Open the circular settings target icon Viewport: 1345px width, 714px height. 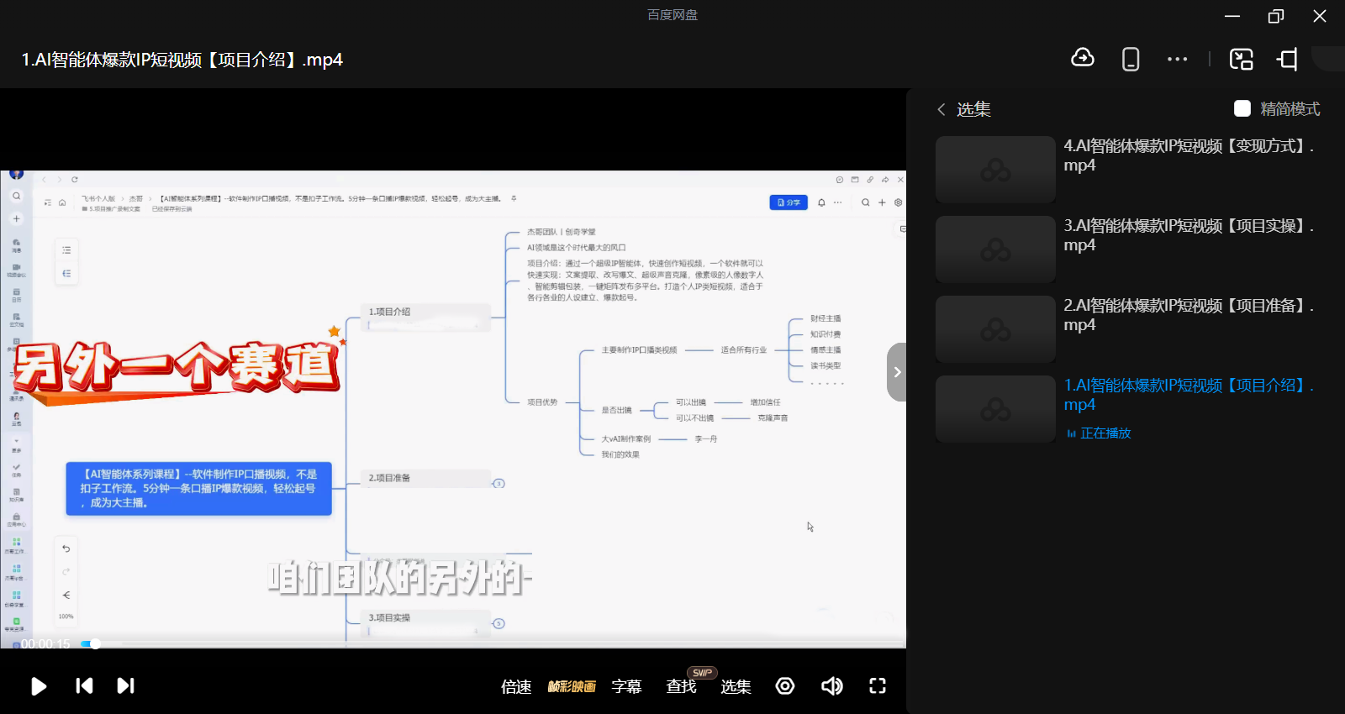[784, 686]
